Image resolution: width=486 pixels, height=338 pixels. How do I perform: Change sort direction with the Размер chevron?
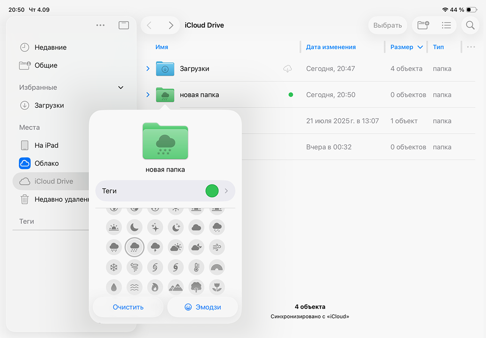pyautogui.click(x=420, y=47)
